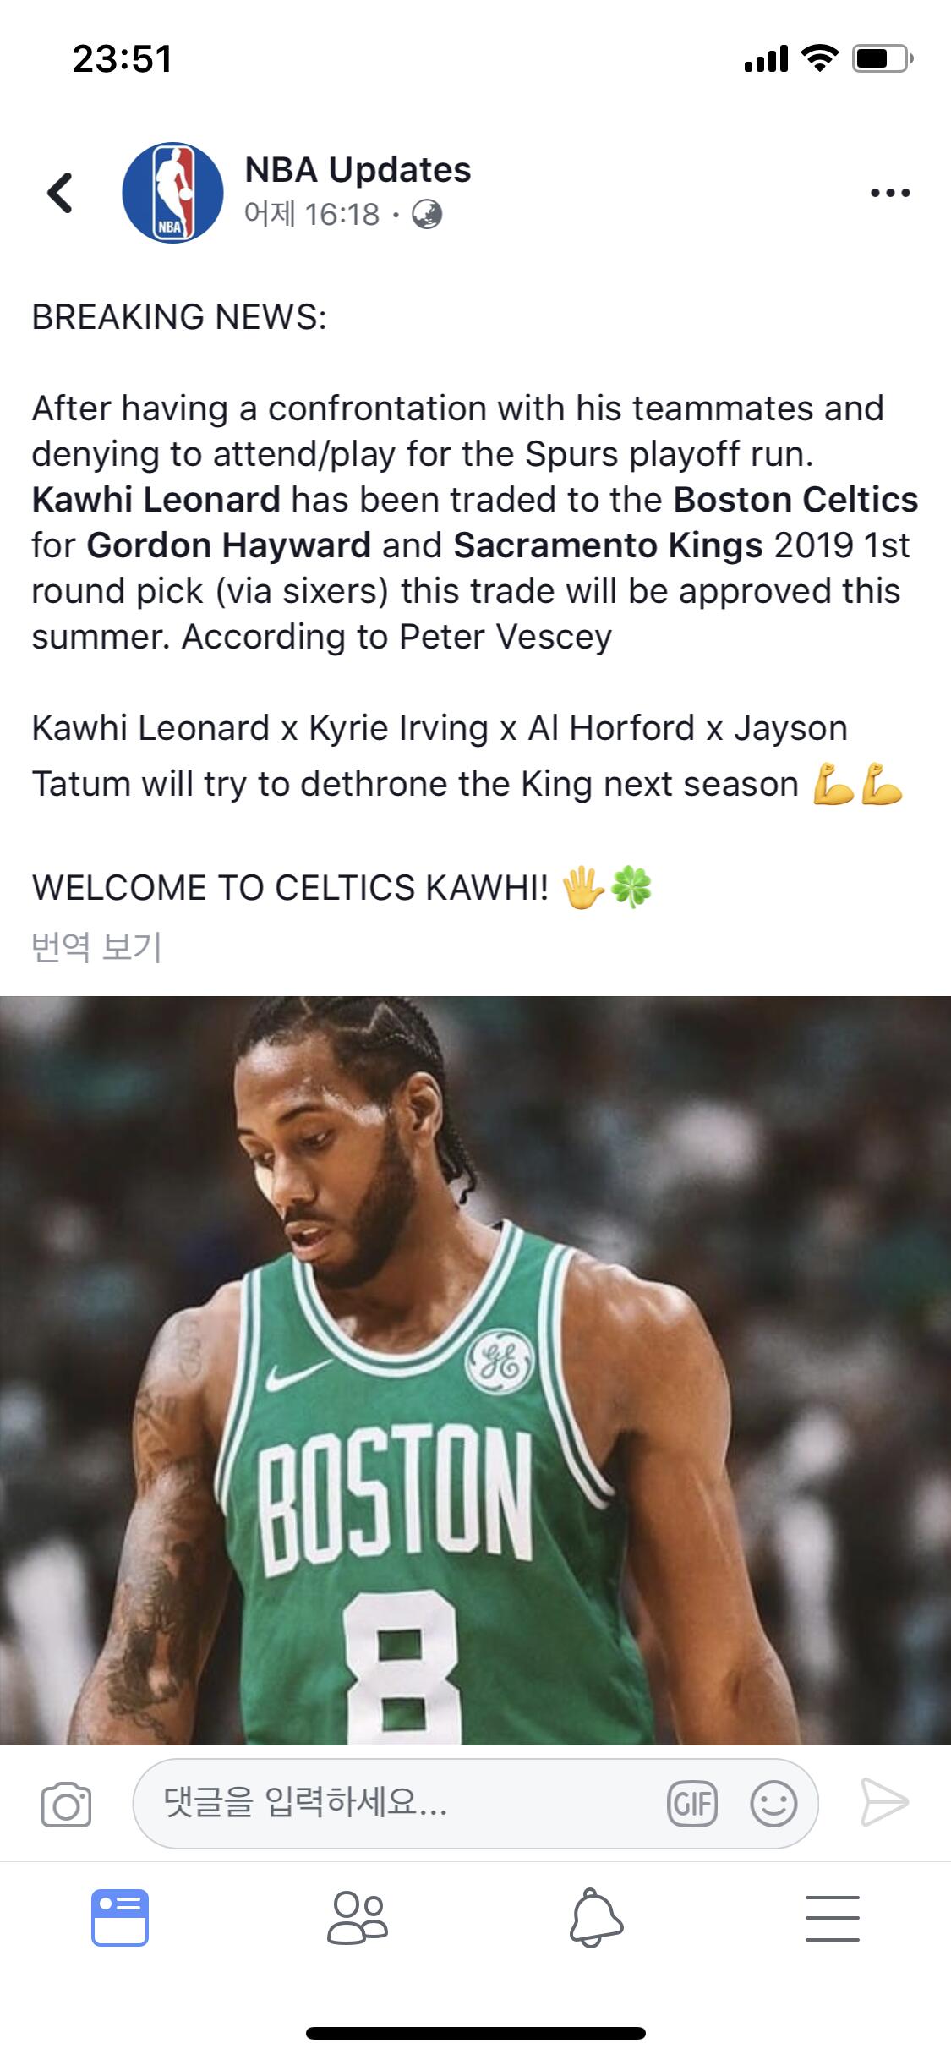Open NBA Updates page name link
The width and height of the screenshot is (951, 2060).
pos(358,170)
